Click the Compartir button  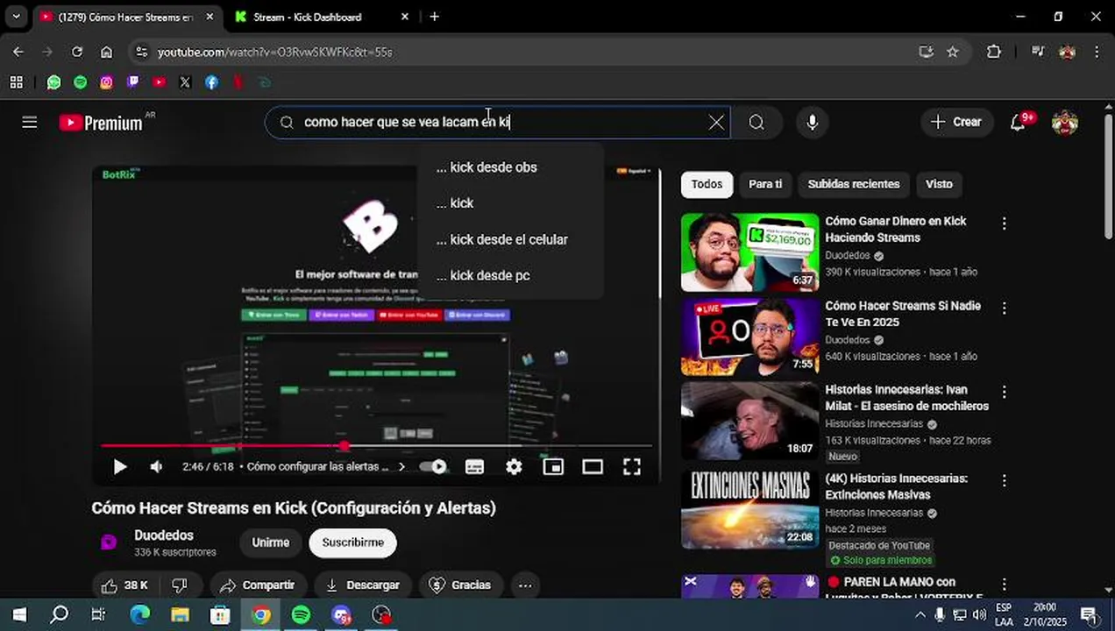pos(257,585)
